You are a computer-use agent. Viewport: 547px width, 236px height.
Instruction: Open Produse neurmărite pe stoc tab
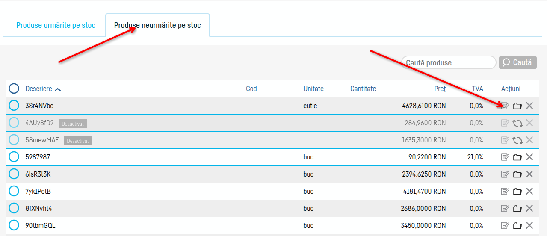(157, 25)
